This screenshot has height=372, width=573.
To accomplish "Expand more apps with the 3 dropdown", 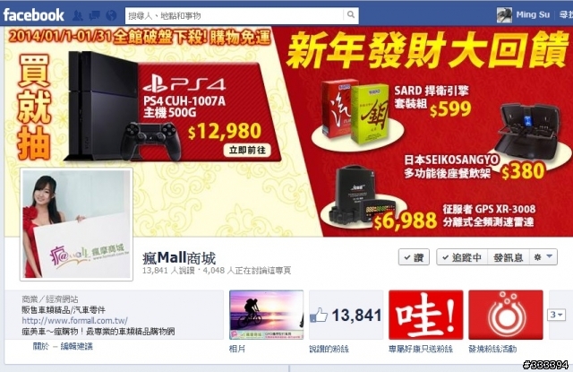I will pos(556,315).
